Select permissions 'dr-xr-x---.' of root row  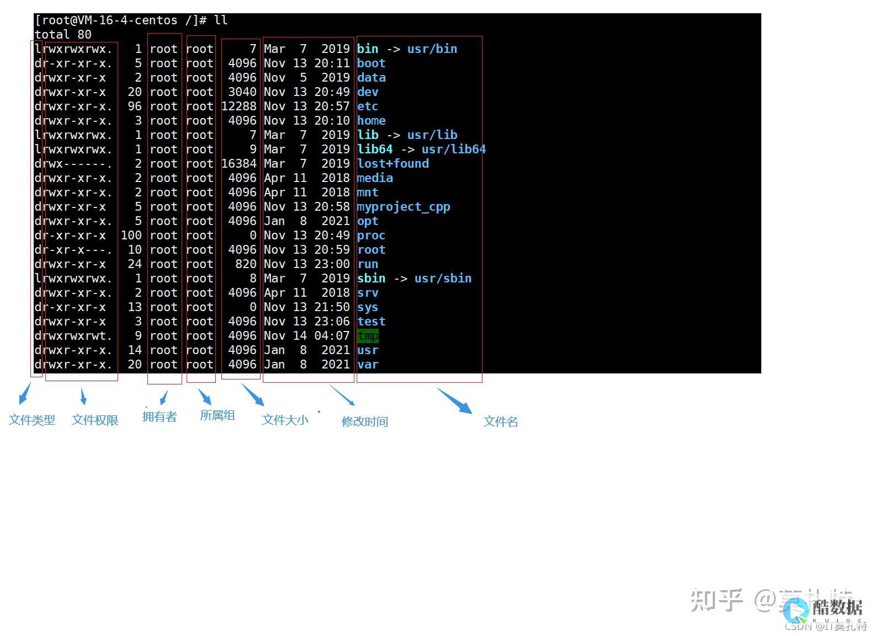pyautogui.click(x=73, y=250)
